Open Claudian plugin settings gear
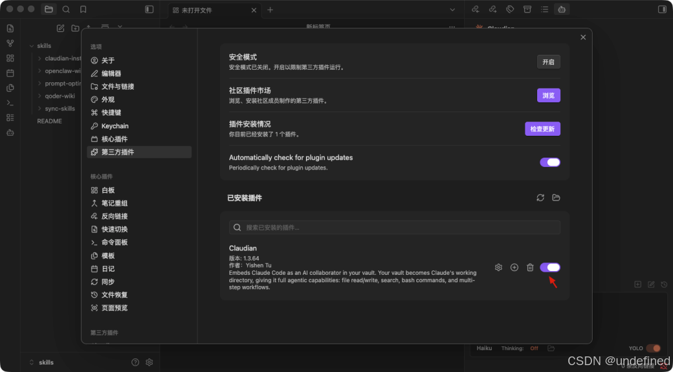The height and width of the screenshot is (372, 673). [499, 267]
